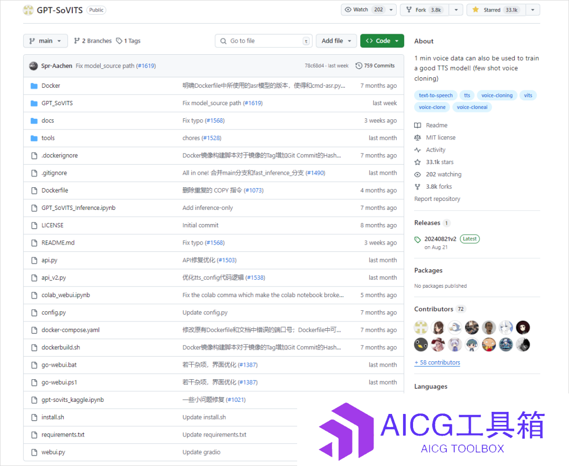The image size is (569, 466).
Task: Click the tag icon next to 20240821v2 release
Action: 418,239
